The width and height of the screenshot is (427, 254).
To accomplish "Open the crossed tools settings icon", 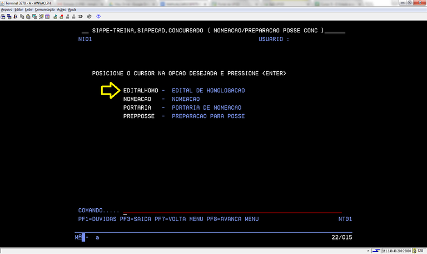I will pos(41,17).
